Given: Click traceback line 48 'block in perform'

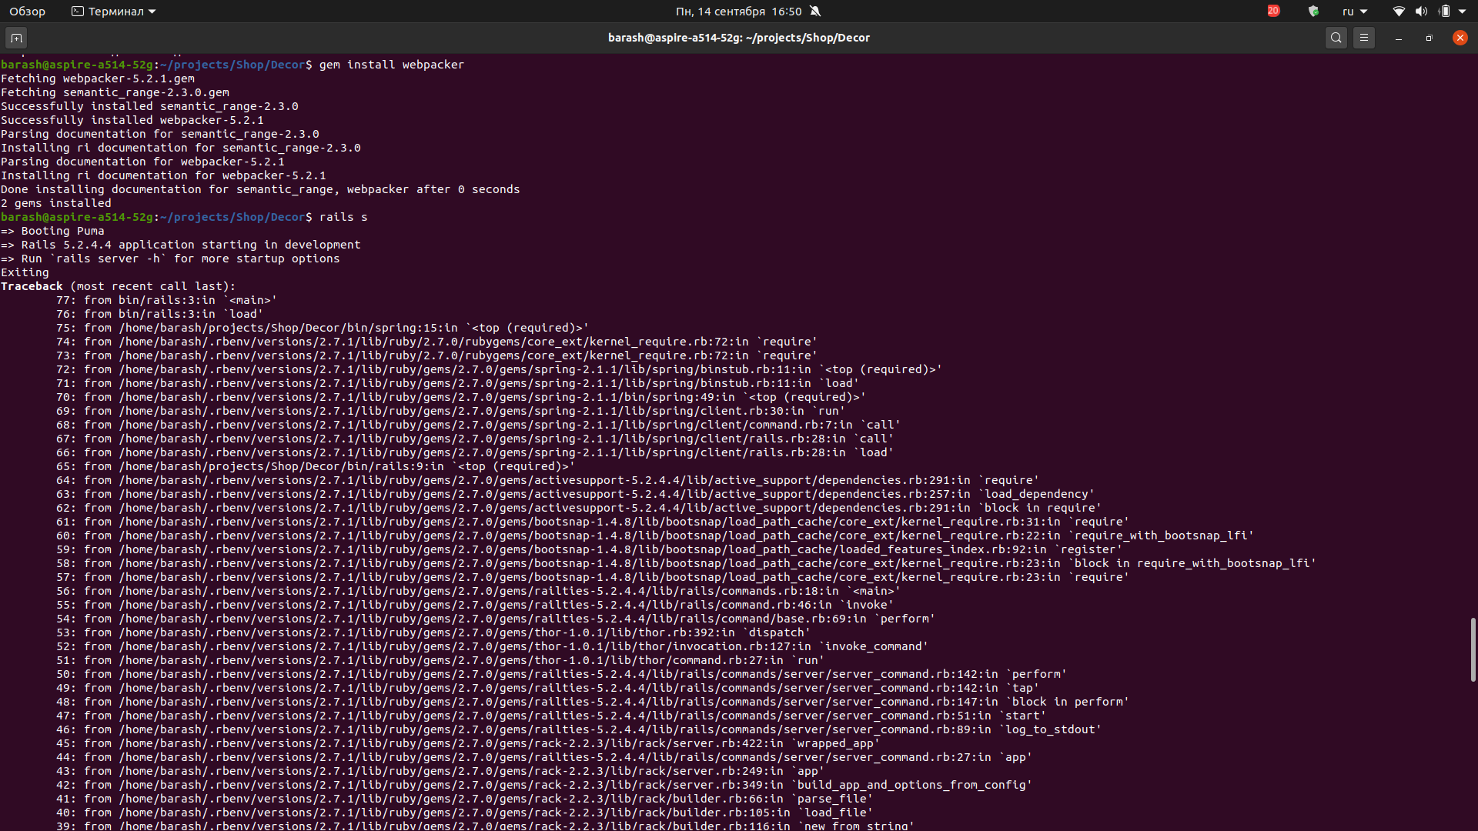Looking at the screenshot, I should (x=593, y=702).
